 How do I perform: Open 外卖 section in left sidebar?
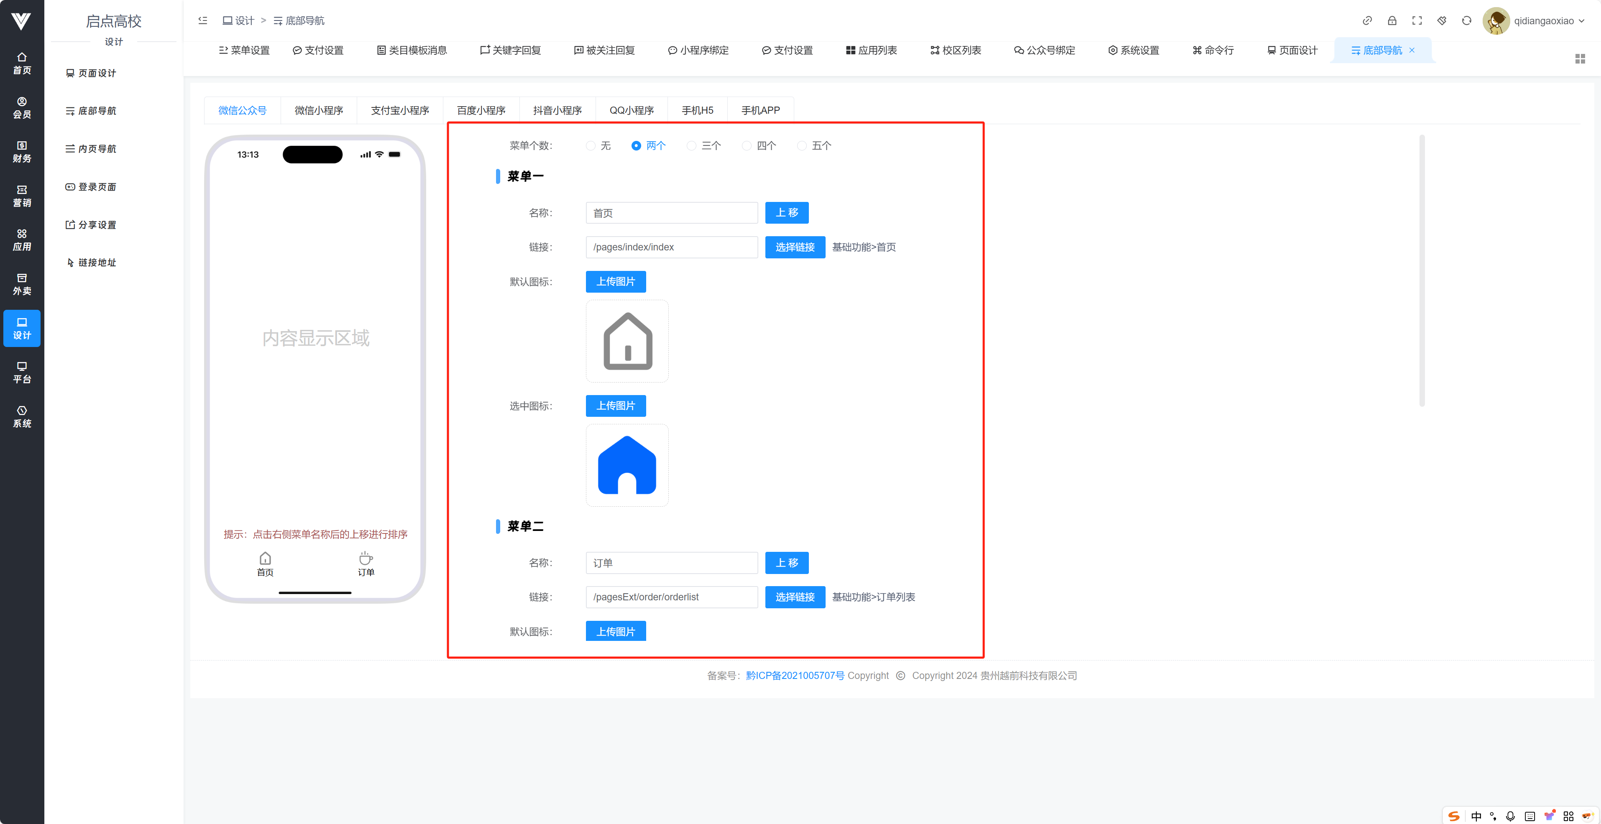click(22, 284)
